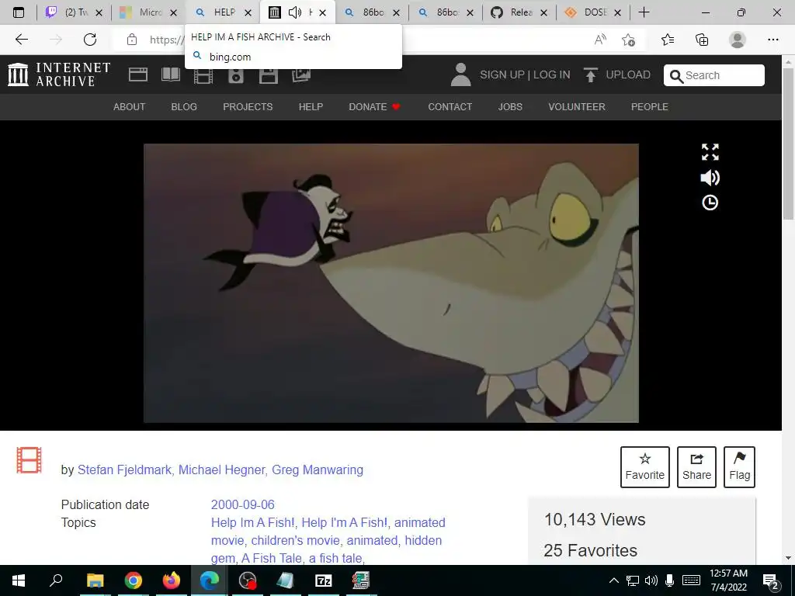
Task: Click SIGN UP link
Action: (502, 75)
